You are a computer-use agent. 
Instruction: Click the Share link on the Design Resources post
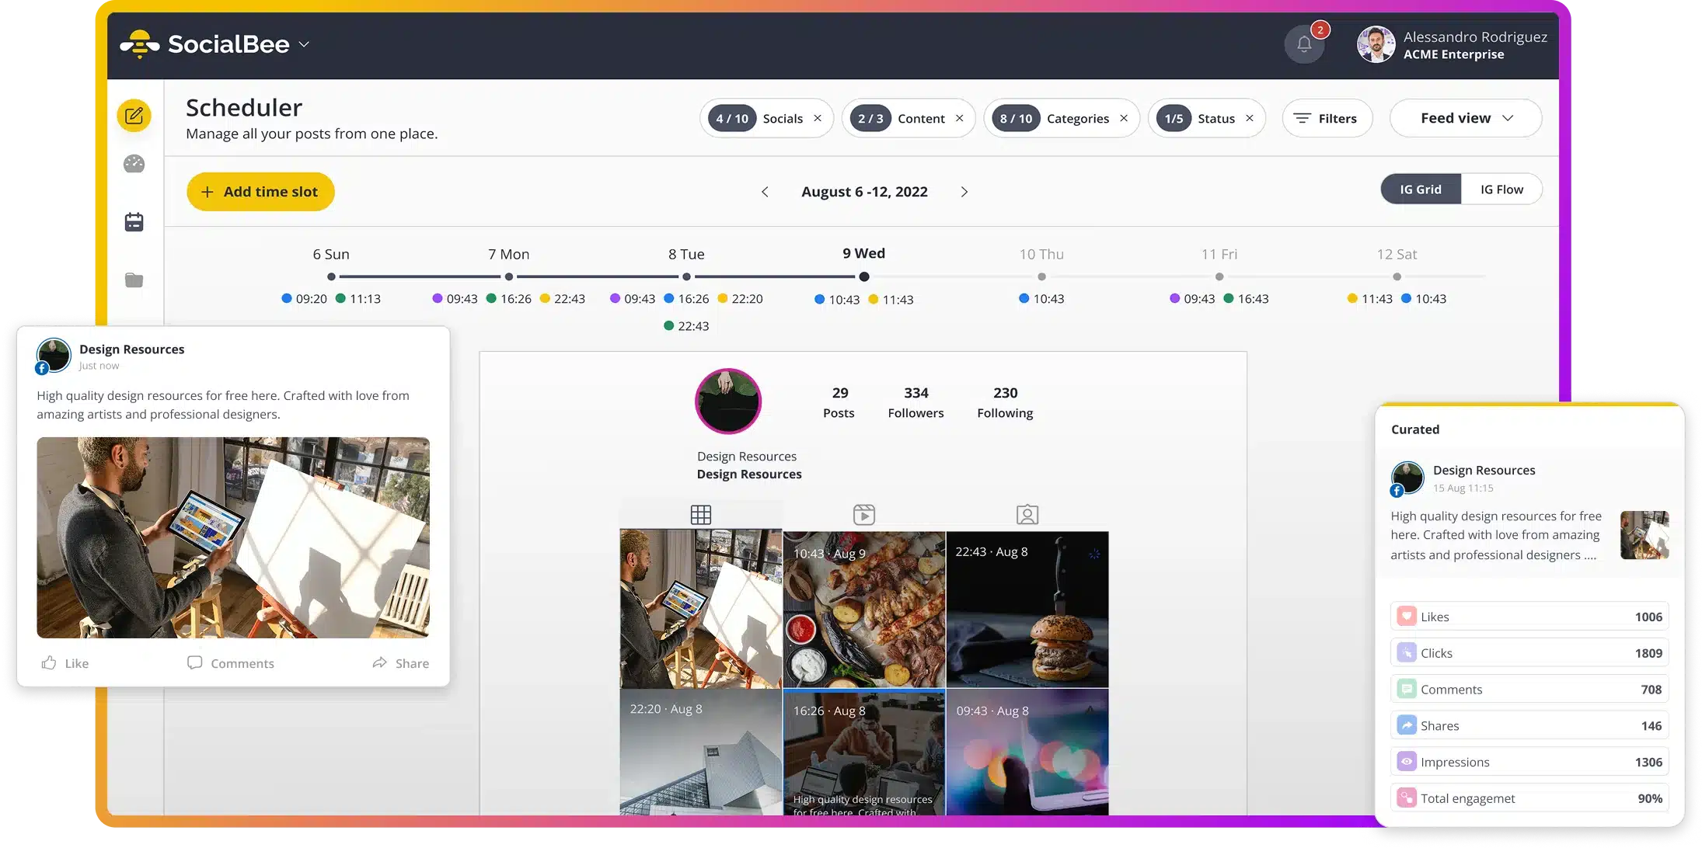pyautogui.click(x=401, y=662)
